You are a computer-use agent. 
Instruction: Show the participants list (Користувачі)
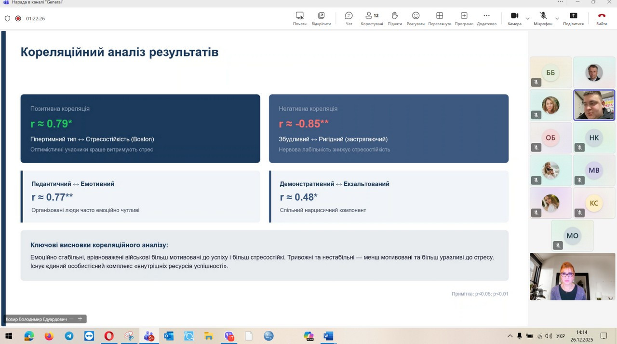372,18
